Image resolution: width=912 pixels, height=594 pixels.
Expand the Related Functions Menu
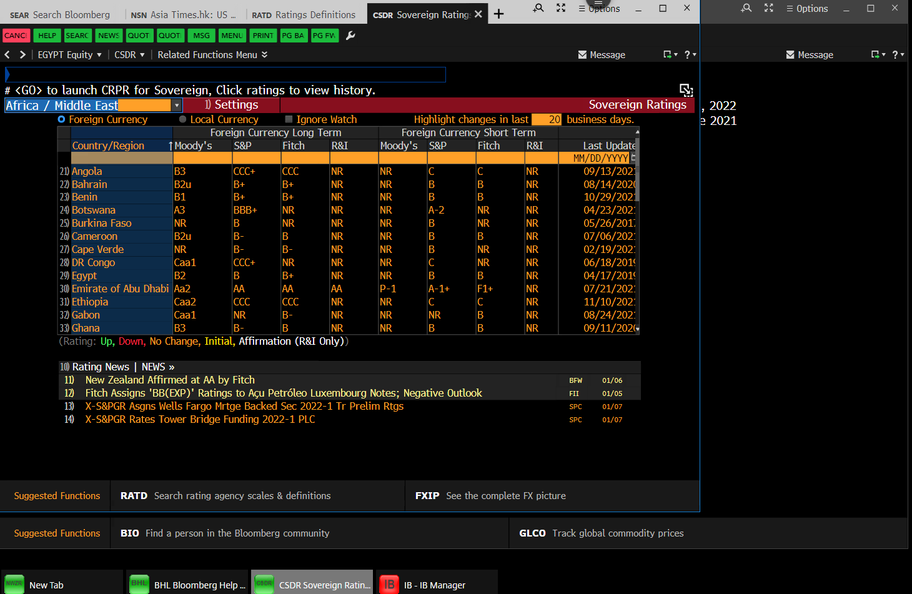point(212,55)
